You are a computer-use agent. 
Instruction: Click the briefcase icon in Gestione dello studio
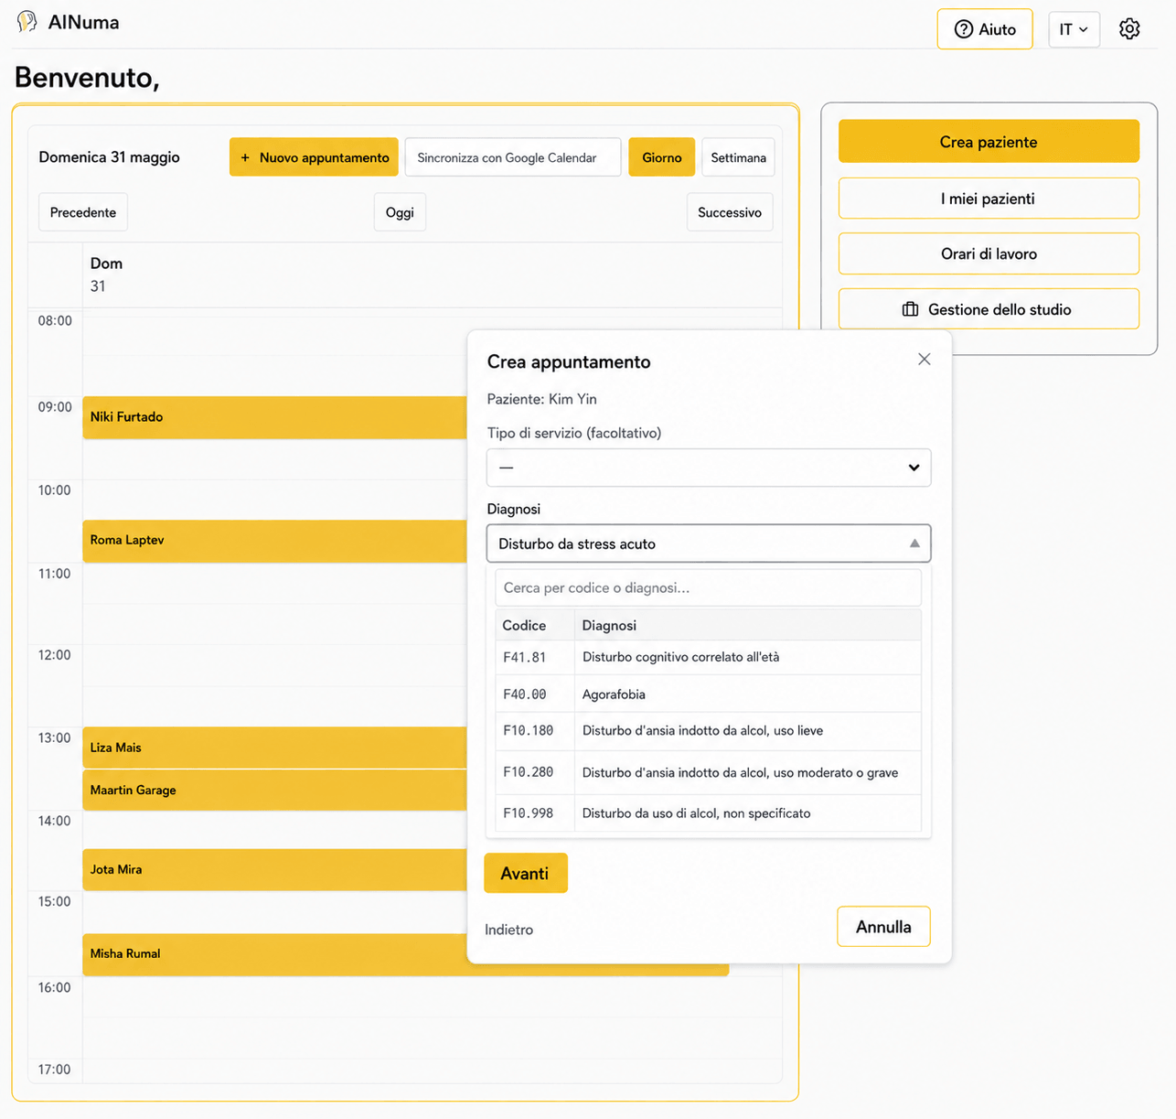point(910,309)
